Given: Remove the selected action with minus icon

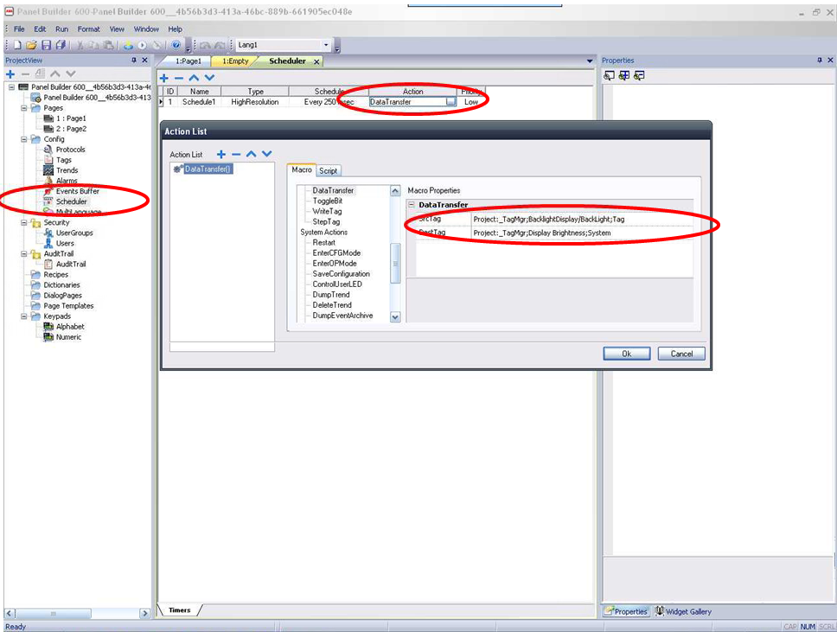Looking at the screenshot, I should pyautogui.click(x=236, y=155).
